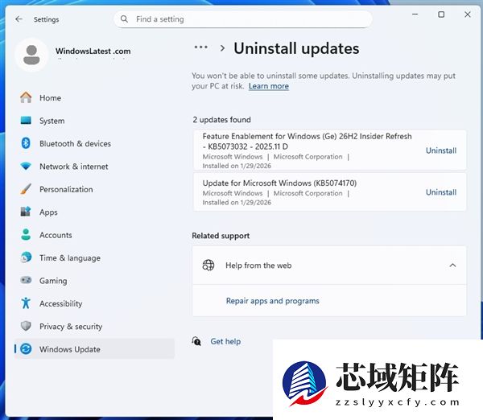This screenshot has width=483, height=420.
Task: Uninstall the KB5073032 feature enablement update
Action: [441, 150]
